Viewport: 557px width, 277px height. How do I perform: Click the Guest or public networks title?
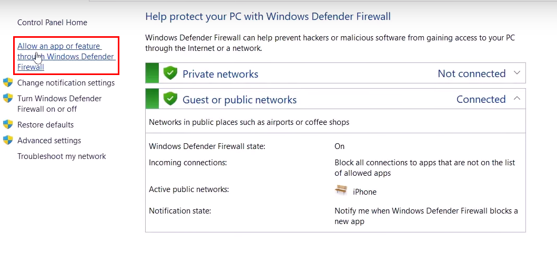(x=239, y=100)
